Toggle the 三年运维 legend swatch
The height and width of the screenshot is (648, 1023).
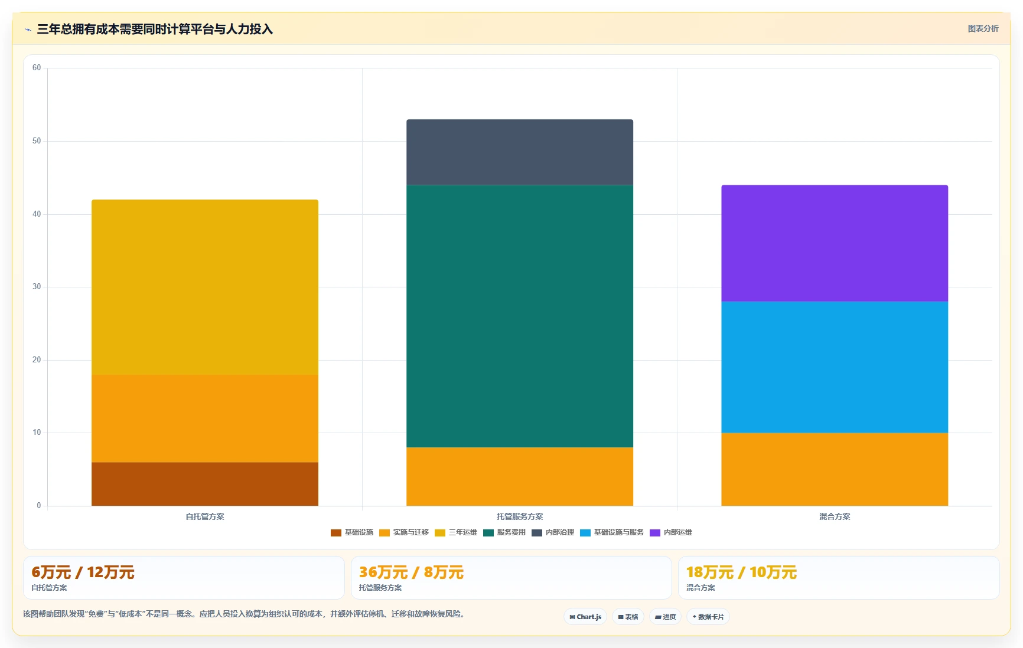[x=439, y=533]
